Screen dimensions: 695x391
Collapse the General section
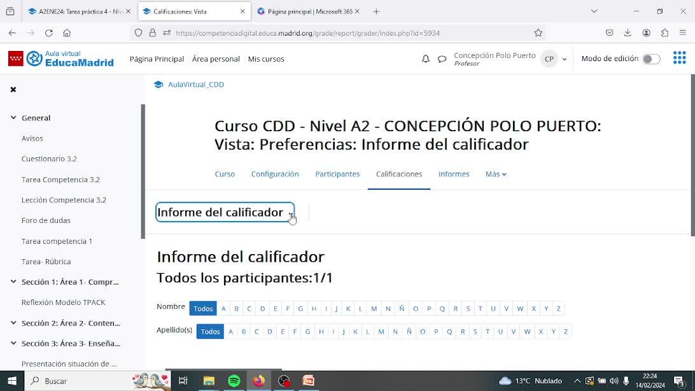pos(13,117)
